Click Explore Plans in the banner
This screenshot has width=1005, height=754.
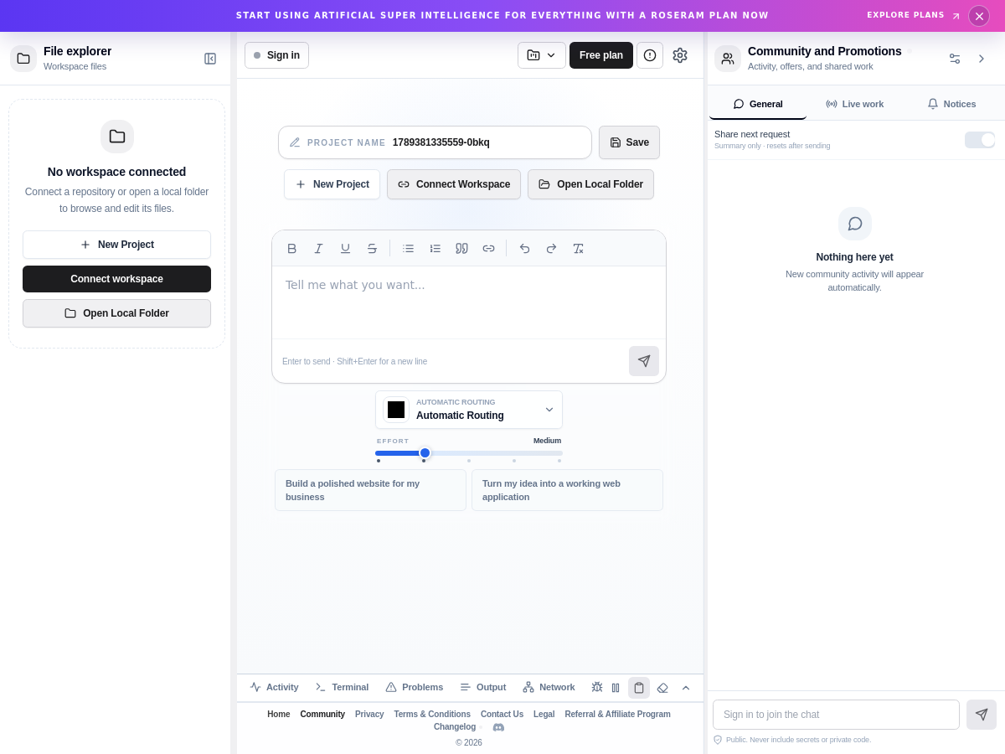coord(914,16)
